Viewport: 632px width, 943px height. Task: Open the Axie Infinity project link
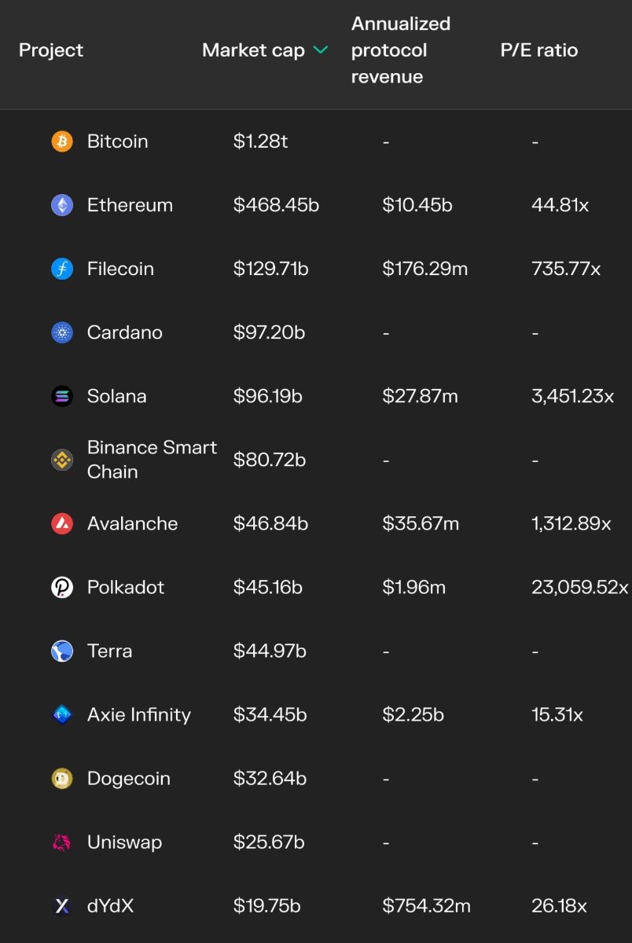(x=139, y=715)
